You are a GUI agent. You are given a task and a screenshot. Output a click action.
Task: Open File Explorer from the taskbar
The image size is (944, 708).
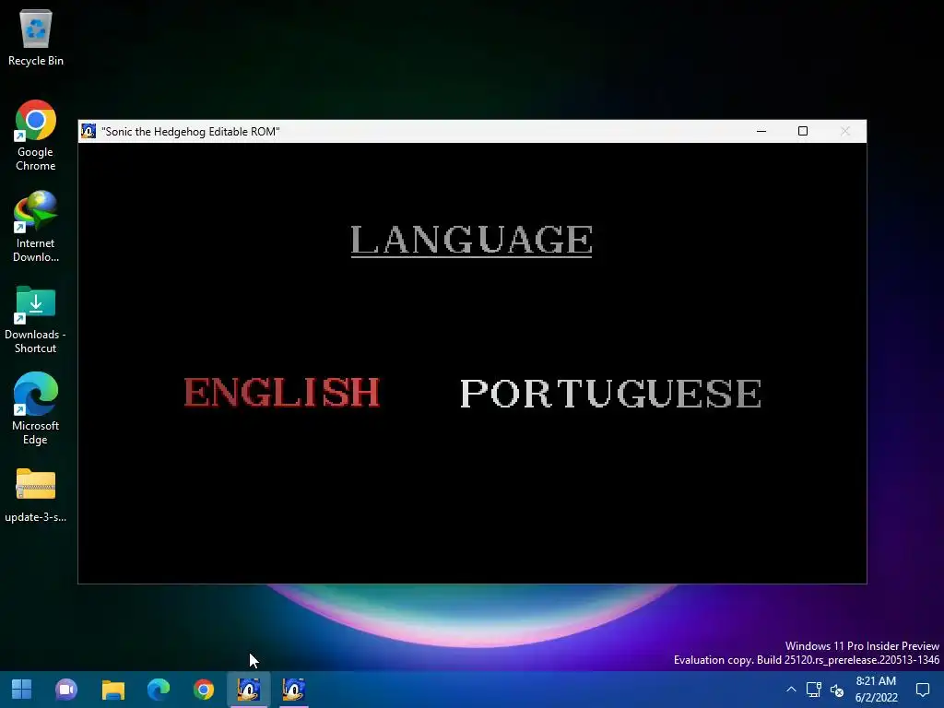pos(112,690)
